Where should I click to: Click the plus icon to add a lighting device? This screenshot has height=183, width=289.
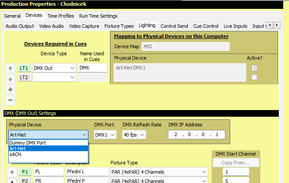(11, 89)
